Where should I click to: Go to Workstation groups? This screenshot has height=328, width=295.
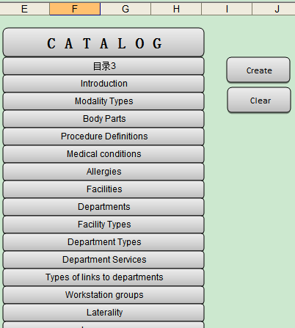103,295
